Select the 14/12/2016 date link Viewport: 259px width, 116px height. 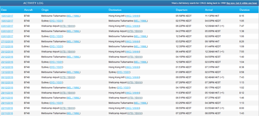(x=7, y=67)
